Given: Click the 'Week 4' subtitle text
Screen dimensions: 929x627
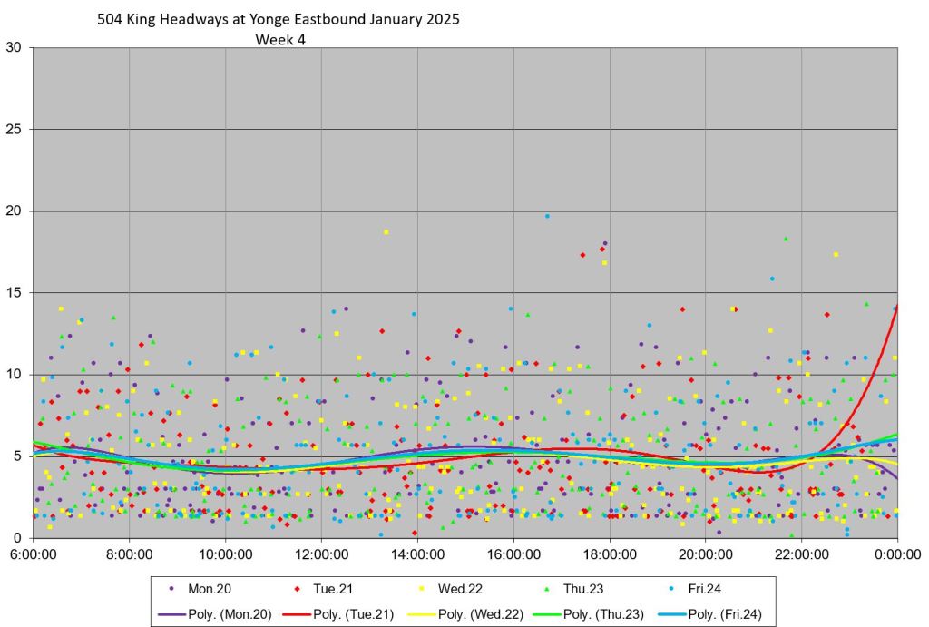Looking at the screenshot, I should pos(279,40).
